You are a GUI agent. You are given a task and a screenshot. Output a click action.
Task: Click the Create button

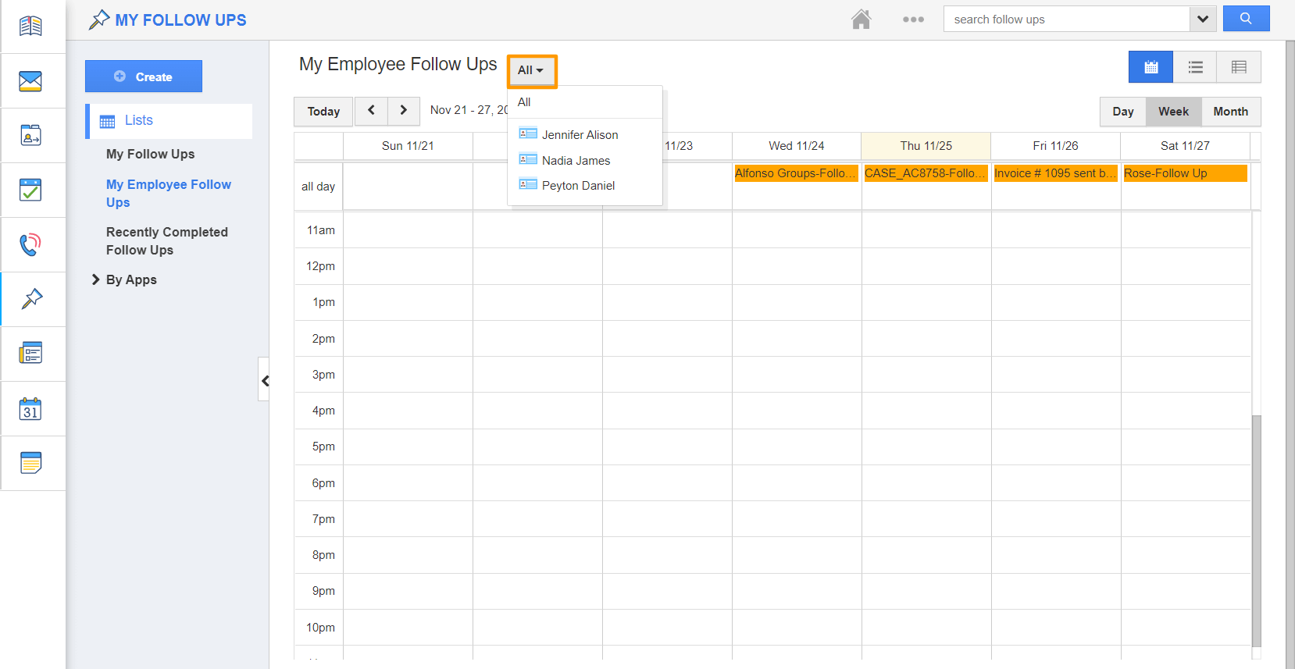pos(144,77)
